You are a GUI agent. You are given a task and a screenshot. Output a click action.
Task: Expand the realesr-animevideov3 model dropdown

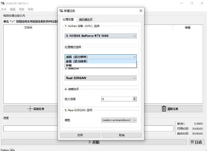point(135,120)
